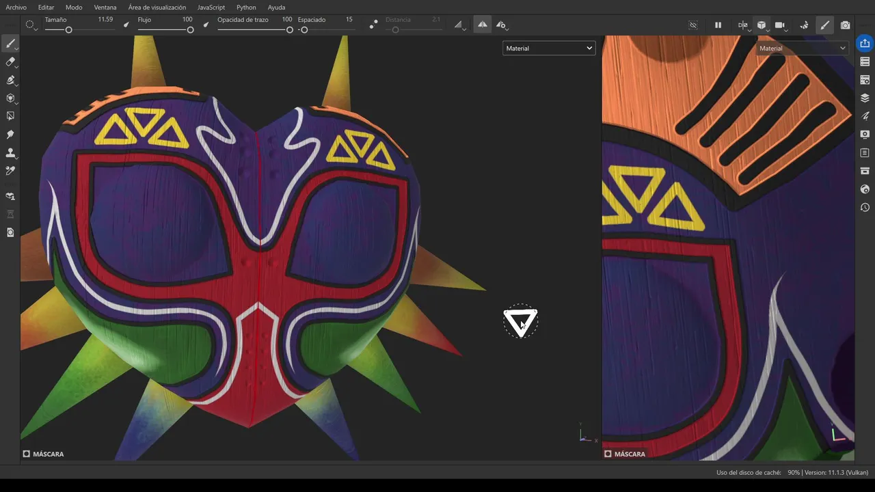Click the Send to Photoshop icon in left toolbar
The height and width of the screenshot is (492, 875).
[x=10, y=196]
